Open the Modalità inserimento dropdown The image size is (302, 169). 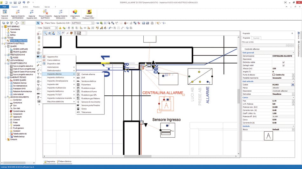point(293,78)
